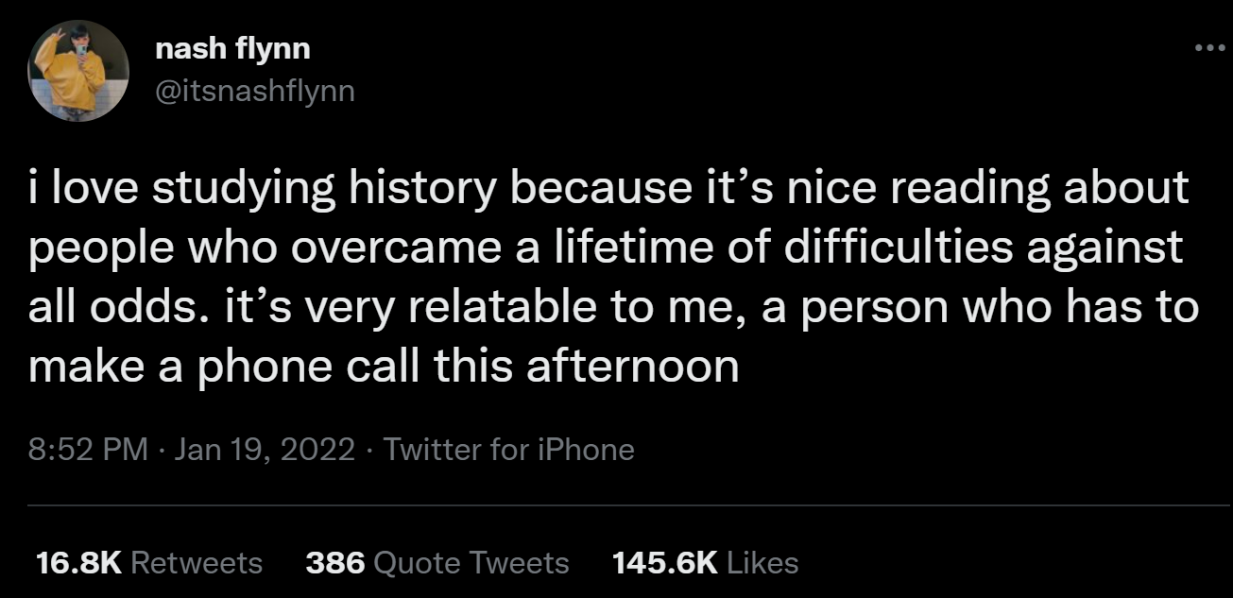The image size is (1233, 598).
Task: View the Likes list
Action: point(763,563)
